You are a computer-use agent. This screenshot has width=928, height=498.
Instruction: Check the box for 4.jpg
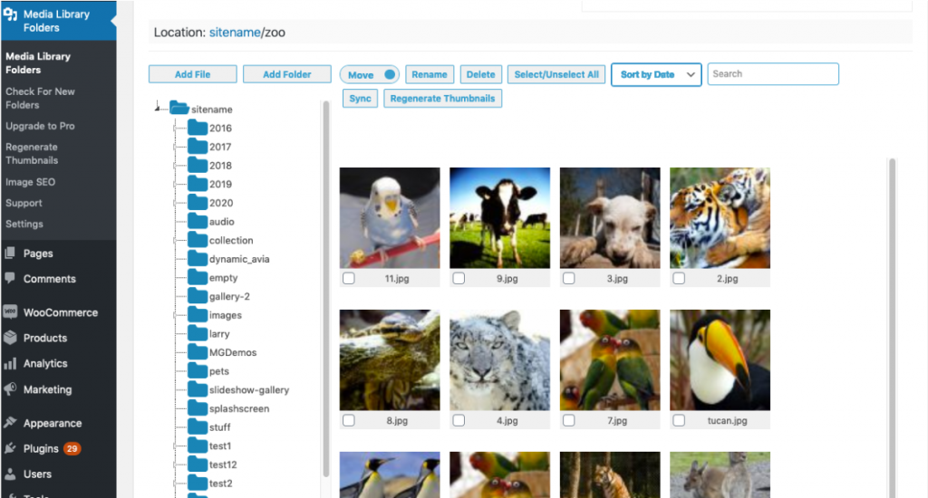(x=459, y=420)
